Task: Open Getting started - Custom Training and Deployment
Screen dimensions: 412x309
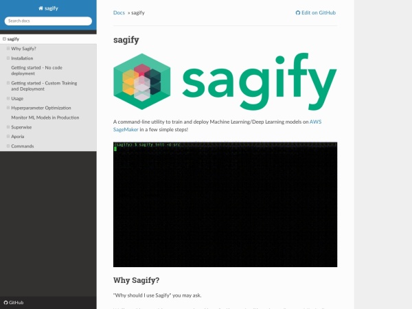Action: click(x=44, y=86)
